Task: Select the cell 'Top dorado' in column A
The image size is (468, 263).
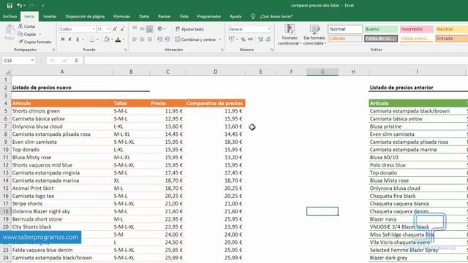Action: (x=62, y=150)
